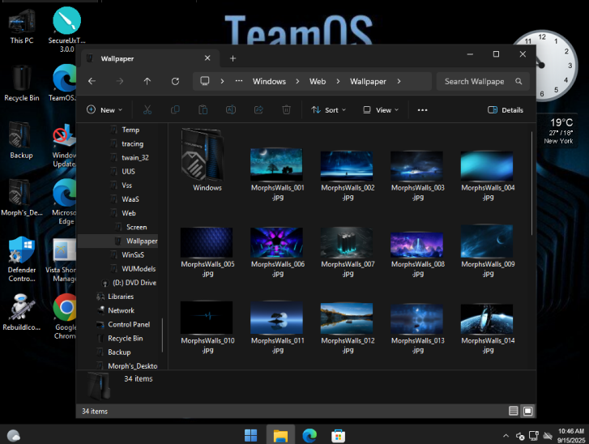Select WinSxS folder in navigation tree
The width and height of the screenshot is (589, 444).
(133, 254)
